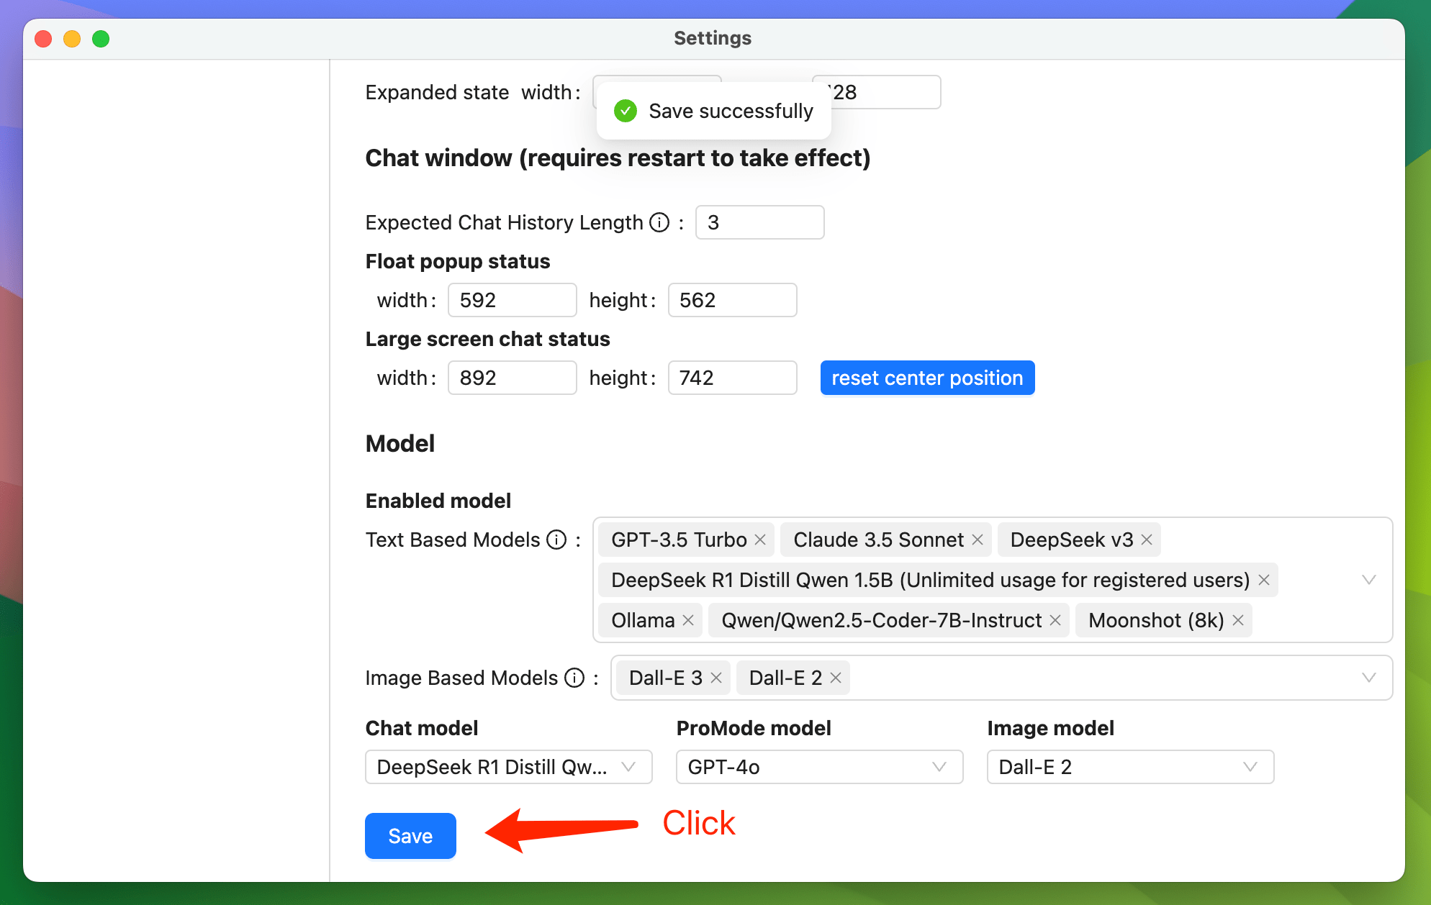
Task: Focus the Expected Chat History Length field
Action: [759, 222]
